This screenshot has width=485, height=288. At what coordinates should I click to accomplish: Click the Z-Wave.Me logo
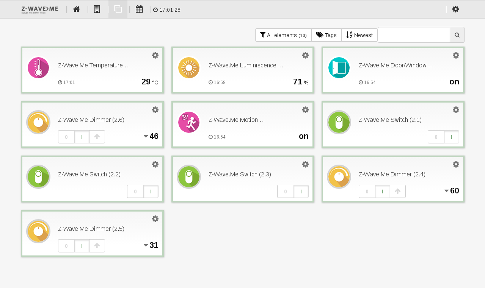40,10
